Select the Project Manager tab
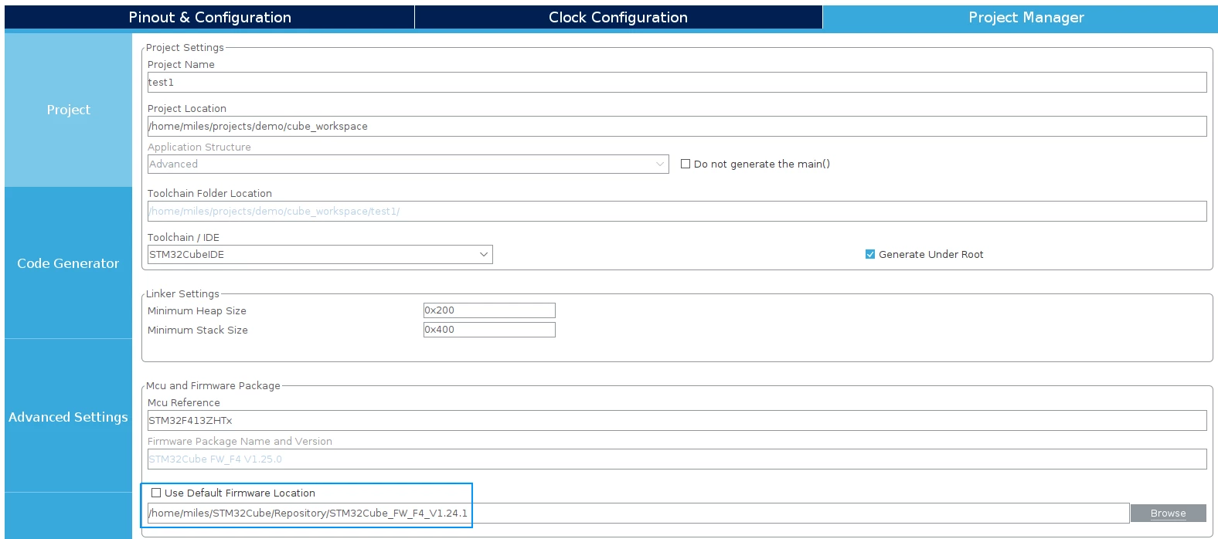1218x539 pixels. (1020, 17)
